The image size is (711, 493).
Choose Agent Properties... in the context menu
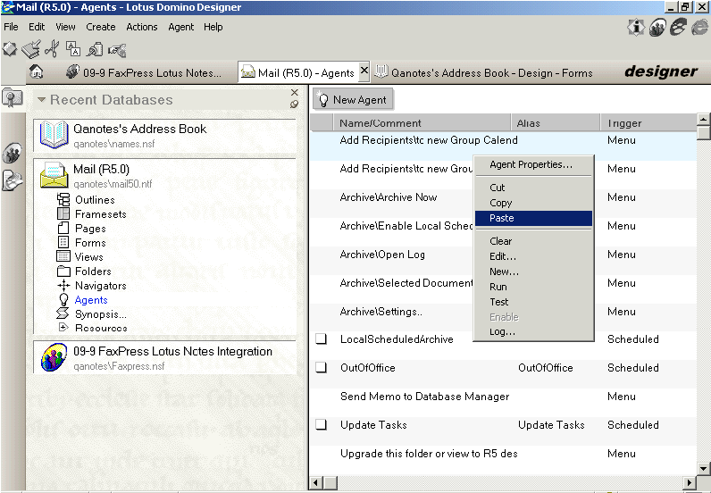tap(531, 164)
